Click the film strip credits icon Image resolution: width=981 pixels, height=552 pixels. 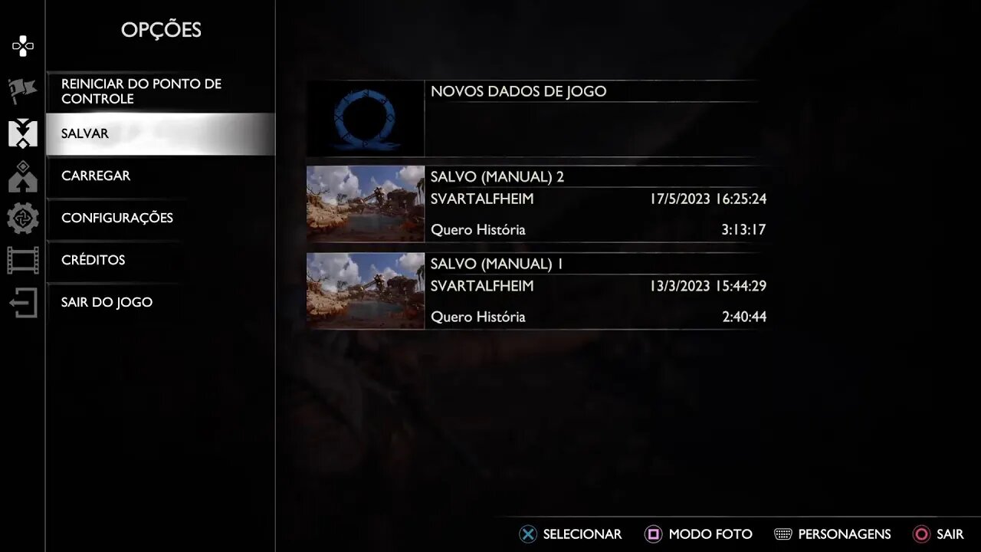click(x=23, y=261)
